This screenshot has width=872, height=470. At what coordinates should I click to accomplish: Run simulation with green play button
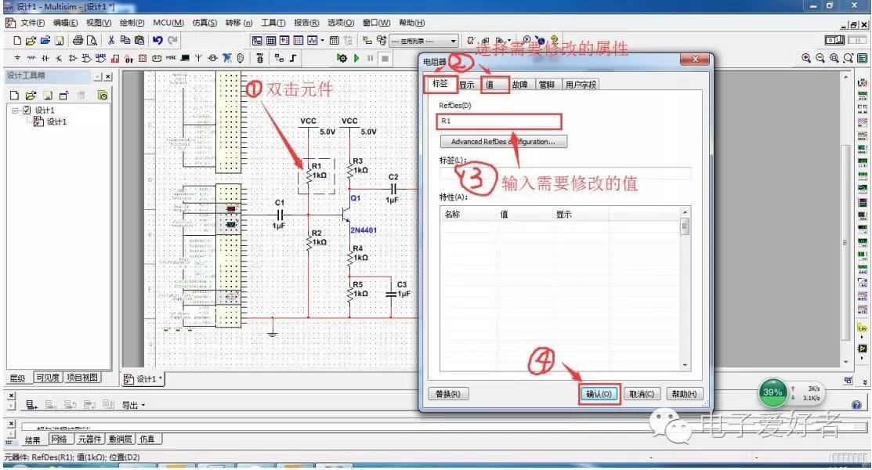pos(356,58)
